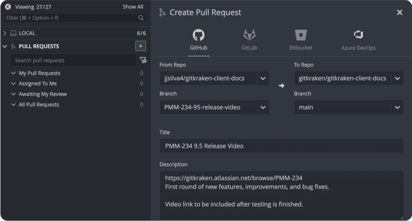The image size is (412, 221).
Task: Close the Create Pull Request panel
Action: pos(400,12)
